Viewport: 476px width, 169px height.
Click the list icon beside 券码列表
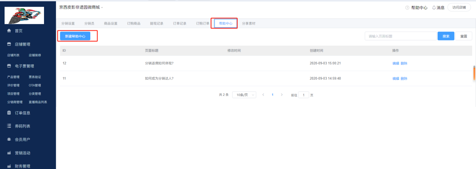[x=9, y=126]
